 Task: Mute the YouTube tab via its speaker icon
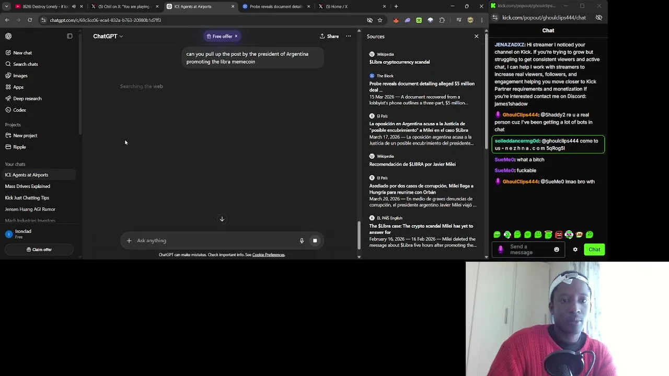pyautogui.click(x=73, y=6)
